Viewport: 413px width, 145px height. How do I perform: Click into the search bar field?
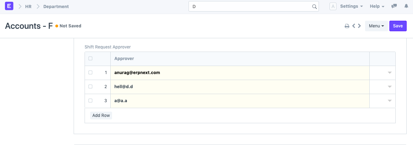pos(251,7)
